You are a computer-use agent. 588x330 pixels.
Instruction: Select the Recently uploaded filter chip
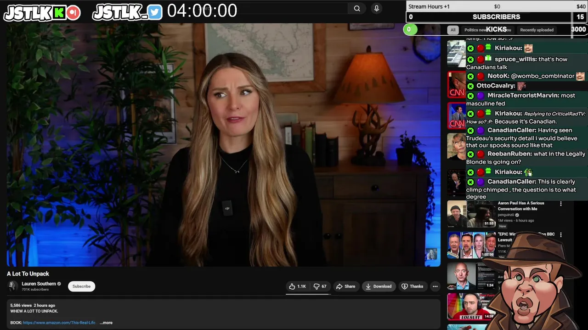(x=537, y=30)
